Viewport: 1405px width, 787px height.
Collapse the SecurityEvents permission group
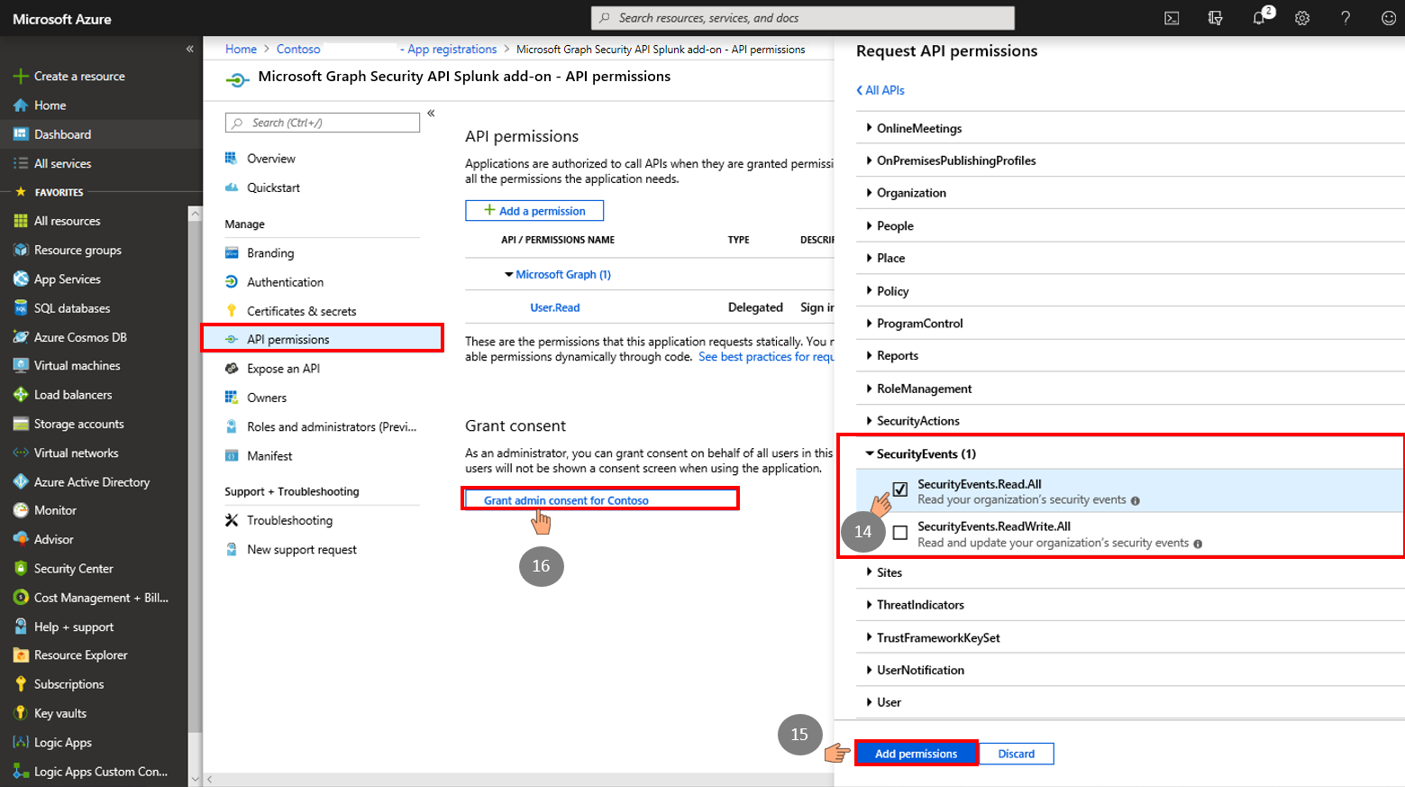[871, 453]
